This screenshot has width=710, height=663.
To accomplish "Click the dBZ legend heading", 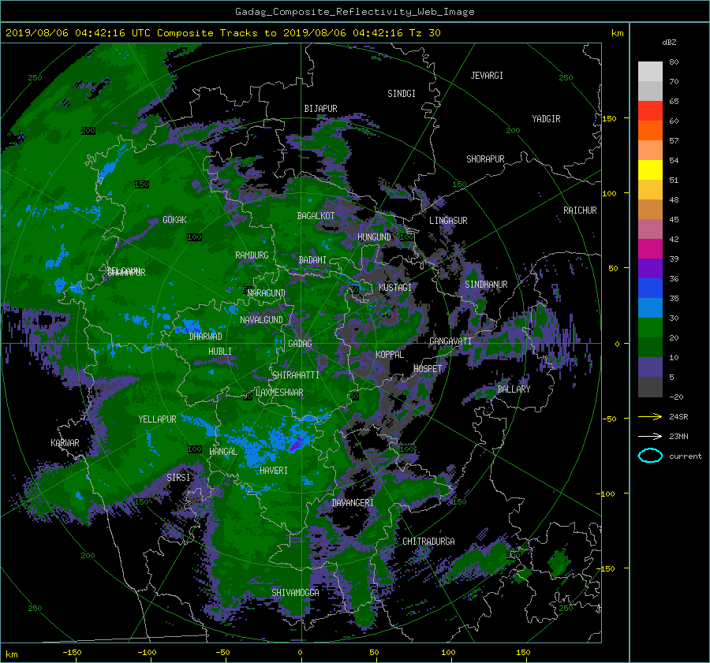I will click(x=669, y=43).
